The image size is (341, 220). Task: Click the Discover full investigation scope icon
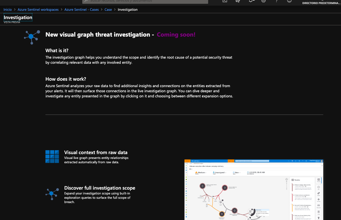click(52, 194)
